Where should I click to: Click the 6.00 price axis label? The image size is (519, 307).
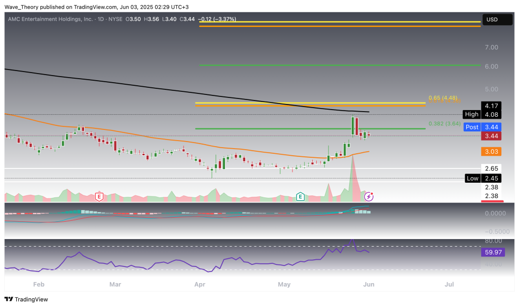pyautogui.click(x=492, y=66)
